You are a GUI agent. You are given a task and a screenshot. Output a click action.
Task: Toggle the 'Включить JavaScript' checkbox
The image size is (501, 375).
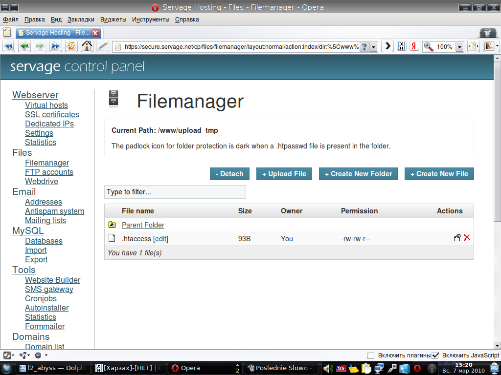click(x=435, y=355)
